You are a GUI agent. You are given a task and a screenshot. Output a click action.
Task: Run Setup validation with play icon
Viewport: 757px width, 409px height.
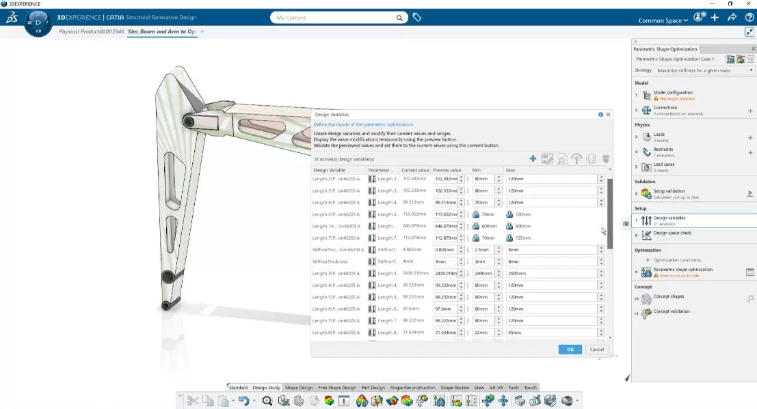(749, 194)
